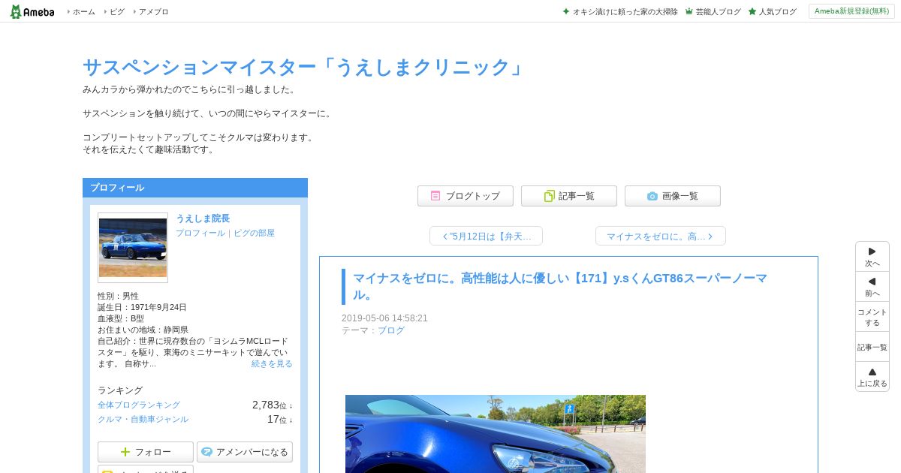Click pink page icon in ブログトップ
The image size is (901, 473).
(x=435, y=196)
